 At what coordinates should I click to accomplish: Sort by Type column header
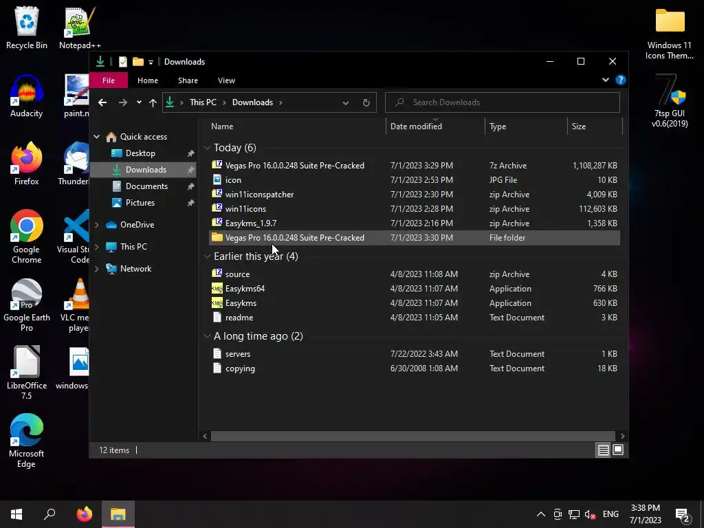(x=526, y=126)
